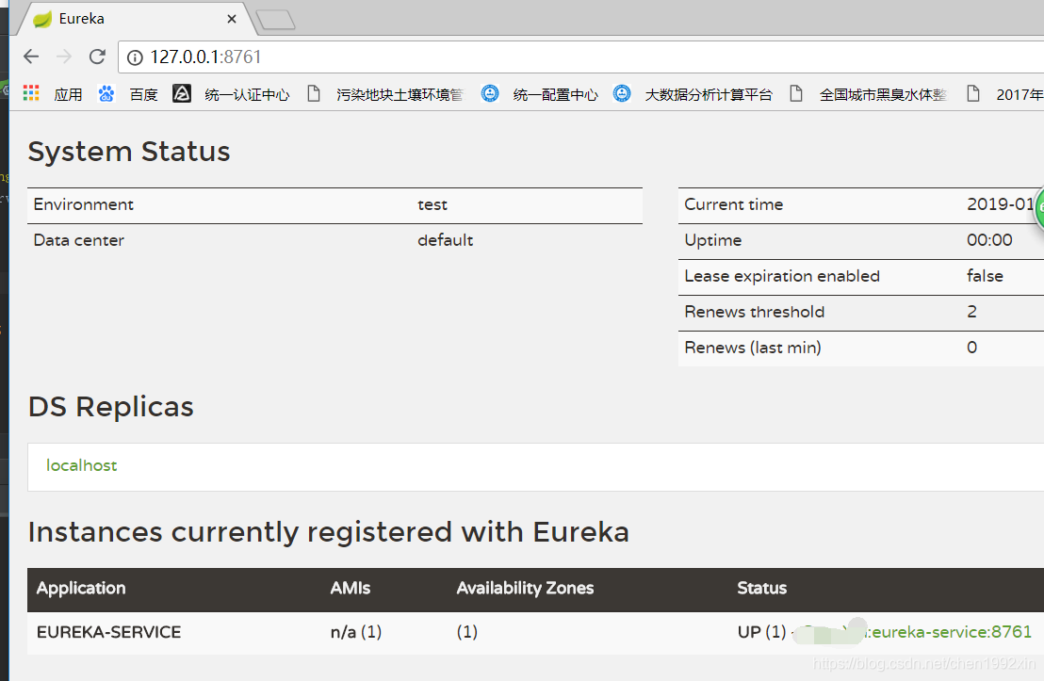Click the Application column header

coord(81,588)
